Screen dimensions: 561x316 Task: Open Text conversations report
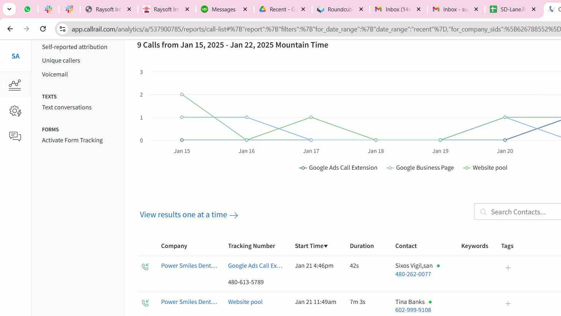coord(67,107)
